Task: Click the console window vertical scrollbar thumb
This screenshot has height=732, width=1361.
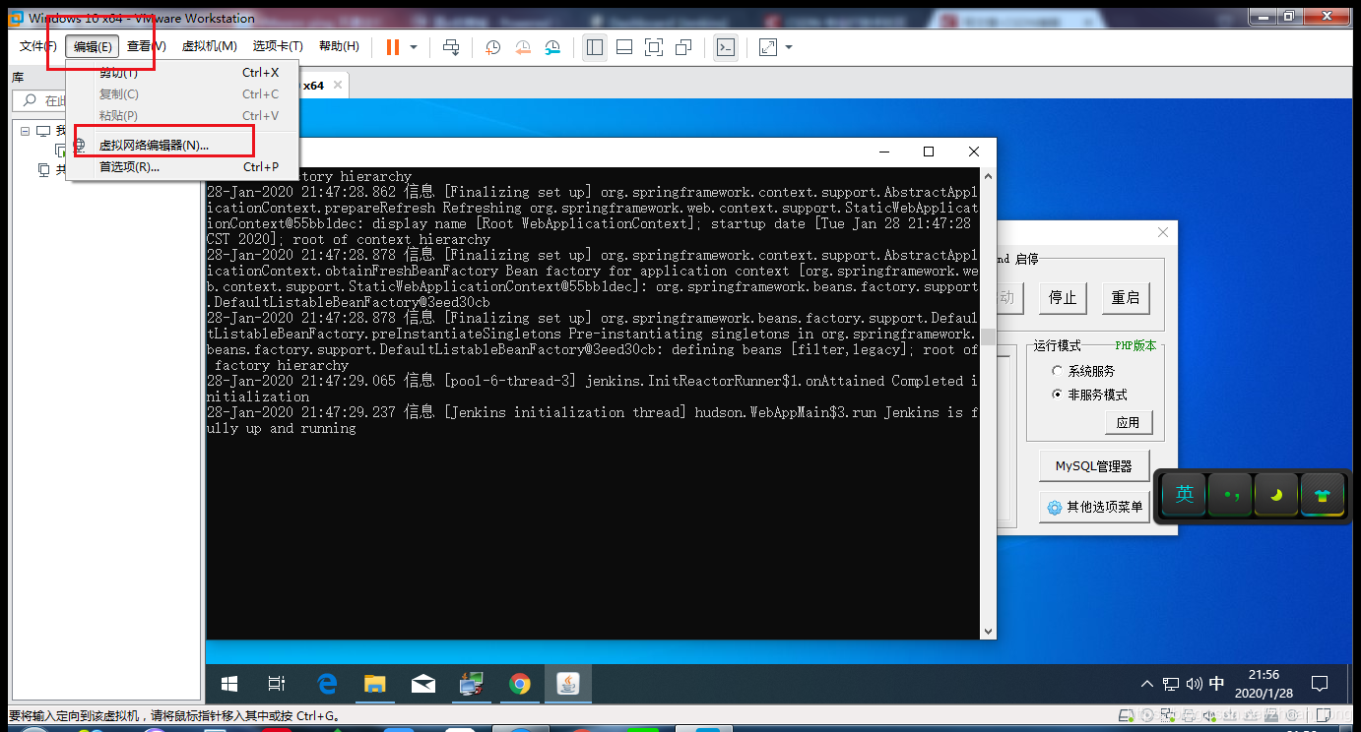Action: click(988, 336)
